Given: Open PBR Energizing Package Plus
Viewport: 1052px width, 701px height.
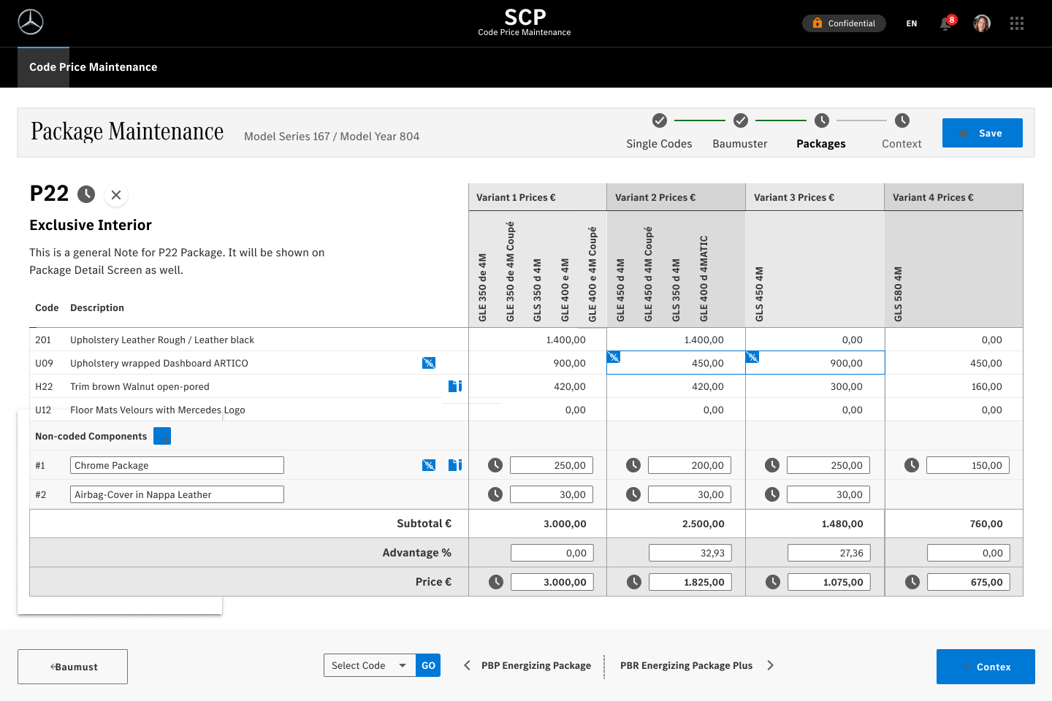Looking at the screenshot, I should click(x=686, y=665).
